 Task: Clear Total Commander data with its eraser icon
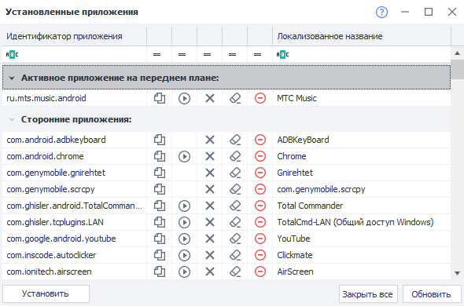point(235,206)
